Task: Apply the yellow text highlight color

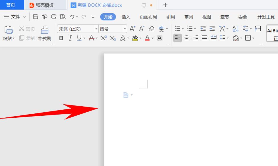Action: pos(135,38)
